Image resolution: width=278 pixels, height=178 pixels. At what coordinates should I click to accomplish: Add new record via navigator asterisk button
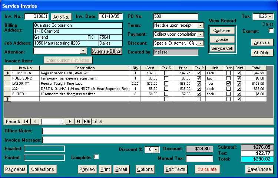(87, 122)
